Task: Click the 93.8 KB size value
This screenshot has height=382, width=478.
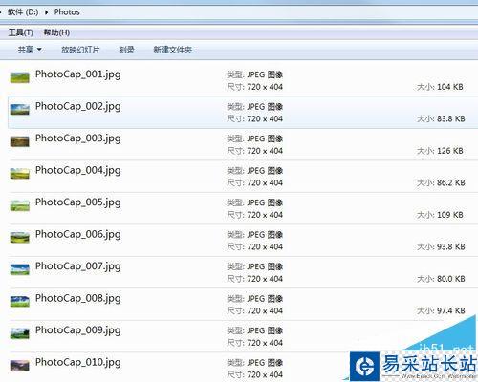Action: point(451,246)
